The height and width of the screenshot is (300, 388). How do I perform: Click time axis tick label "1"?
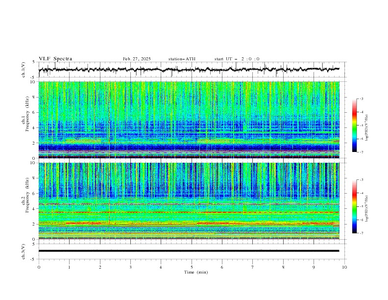[69, 267]
